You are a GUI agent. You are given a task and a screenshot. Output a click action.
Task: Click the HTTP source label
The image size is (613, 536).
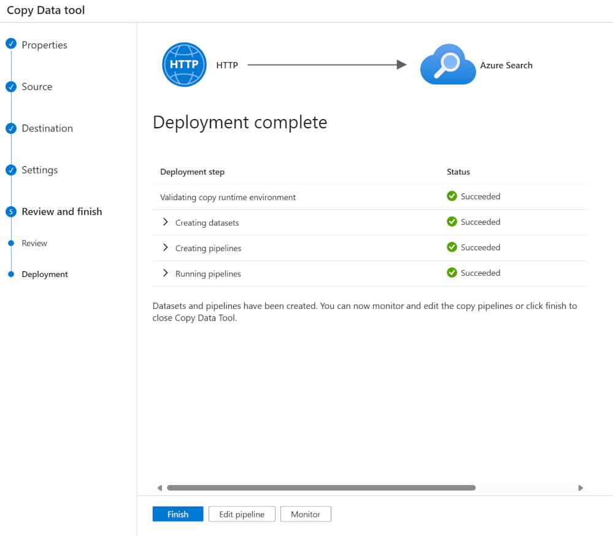coord(227,65)
